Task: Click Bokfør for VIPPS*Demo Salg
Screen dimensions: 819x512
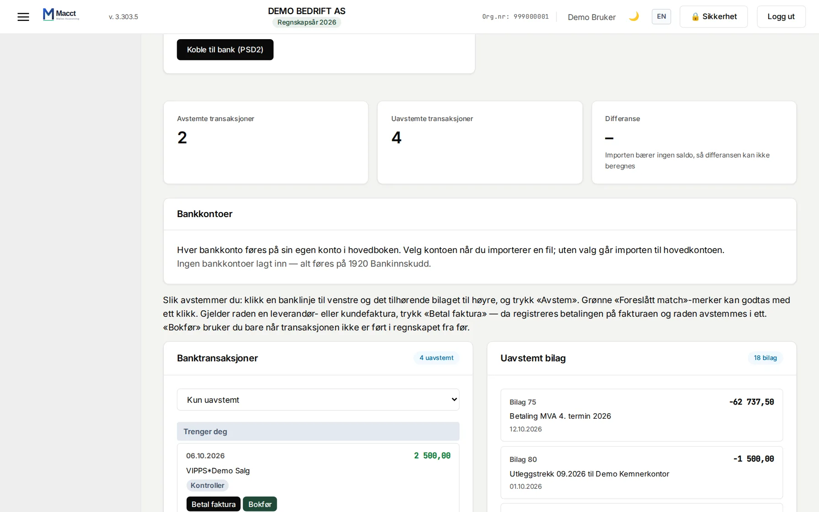Action: 260,504
